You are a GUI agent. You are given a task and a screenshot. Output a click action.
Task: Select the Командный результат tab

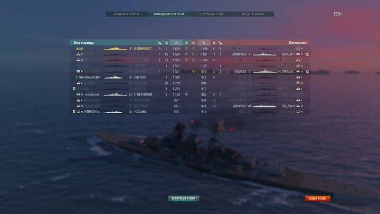point(169,14)
